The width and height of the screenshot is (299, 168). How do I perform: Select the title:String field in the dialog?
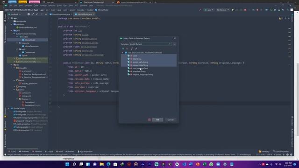tap(149, 59)
